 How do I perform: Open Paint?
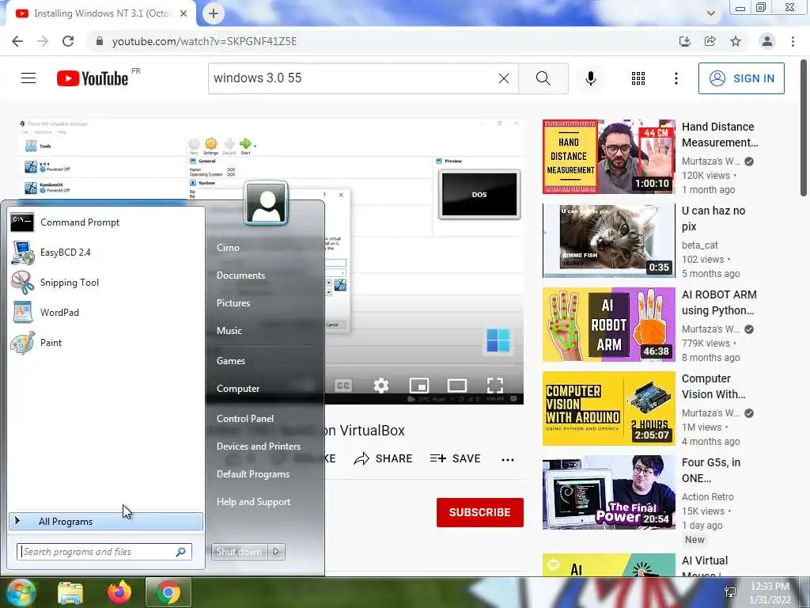tap(106, 342)
